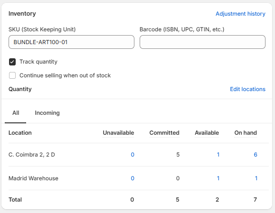Select the All tab
Image resolution: width=275 pixels, height=213 pixels.
pos(16,113)
